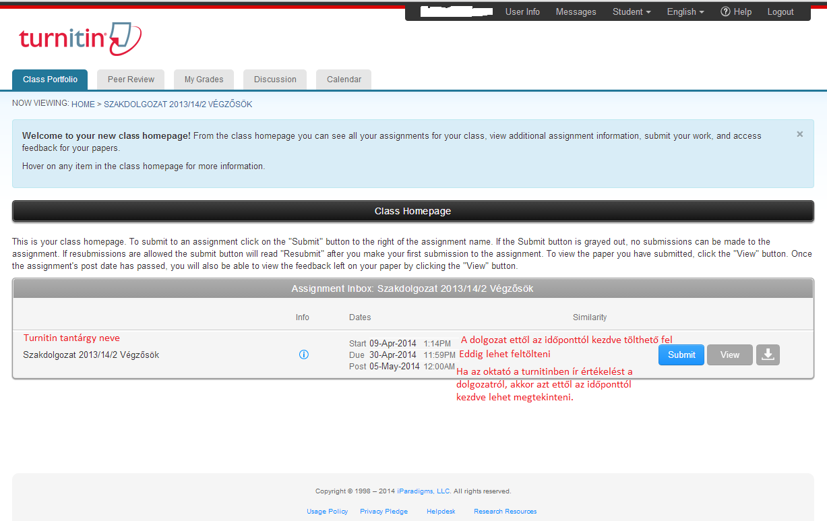Click the Similarity column header
The width and height of the screenshot is (827, 521).
pos(590,317)
